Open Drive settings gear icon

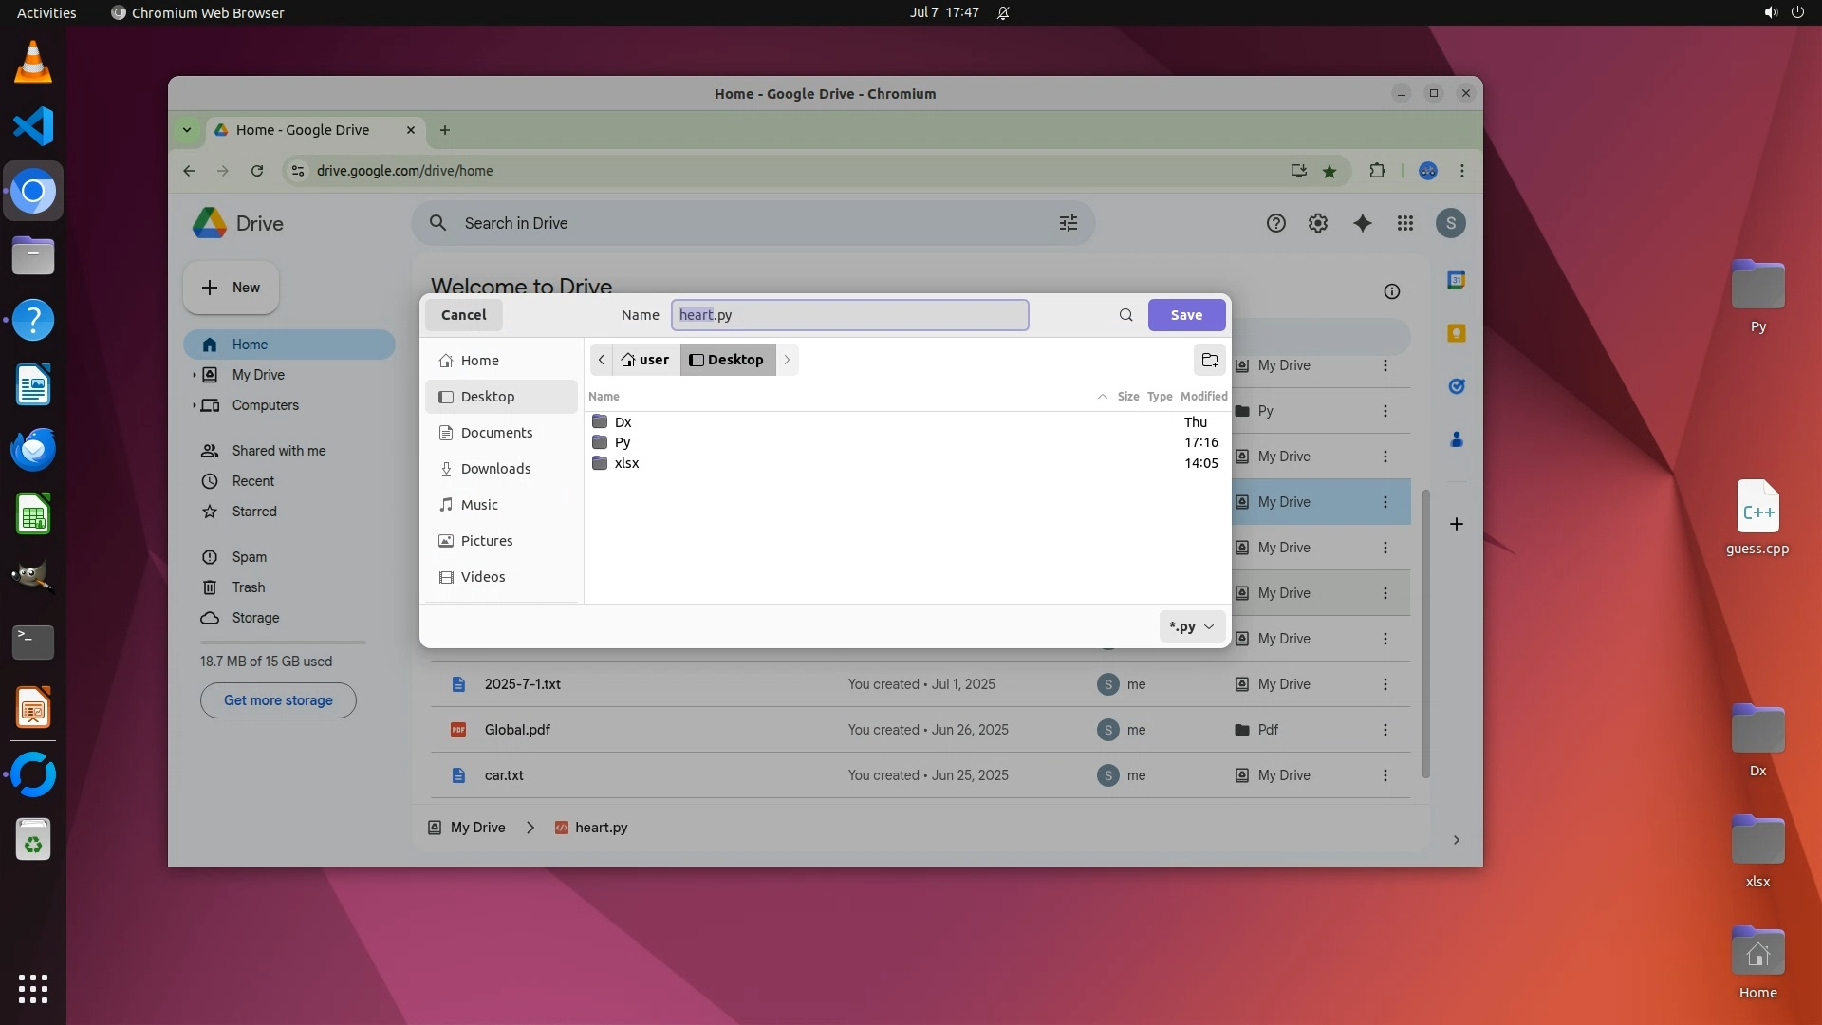(1317, 223)
